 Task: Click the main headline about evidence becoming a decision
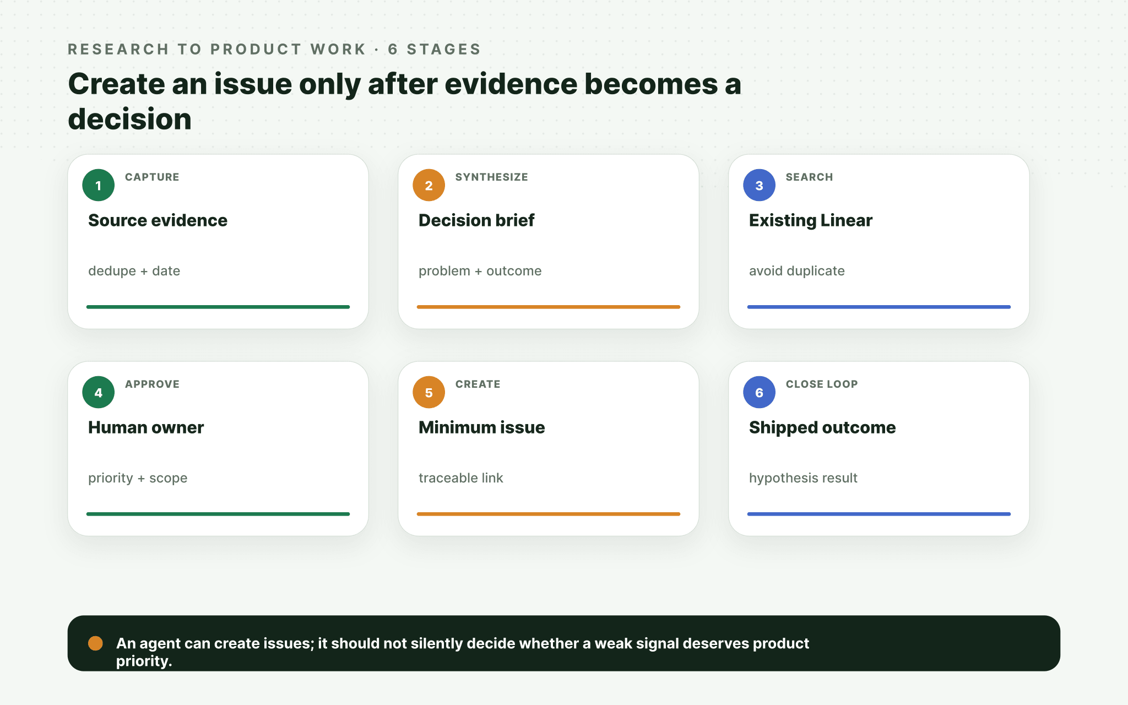click(x=405, y=101)
